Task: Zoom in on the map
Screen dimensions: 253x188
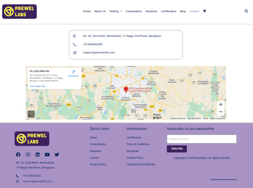Action: 221,104
